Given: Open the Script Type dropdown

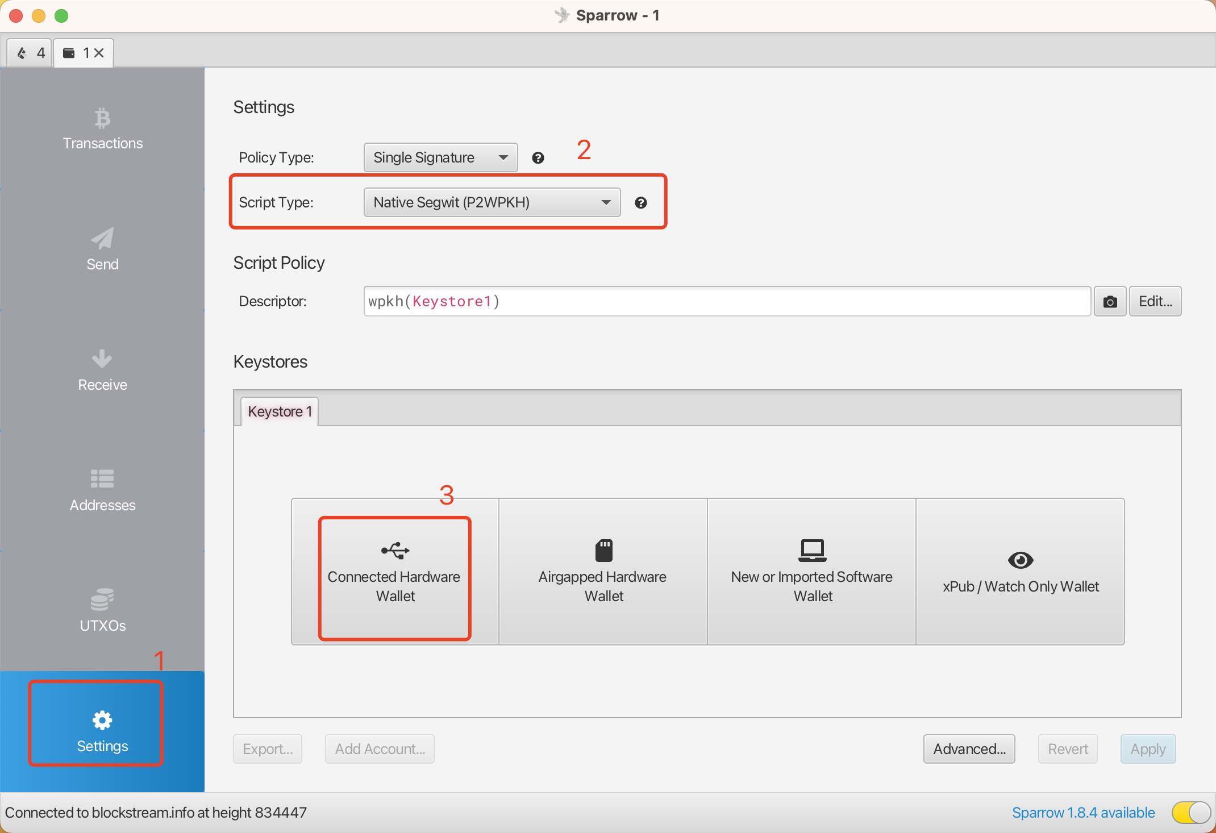Looking at the screenshot, I should [492, 203].
